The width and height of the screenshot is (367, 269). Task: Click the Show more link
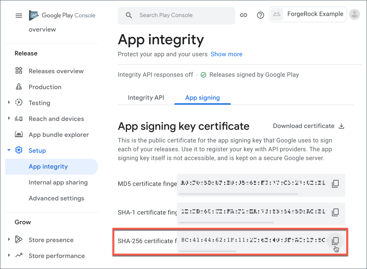(x=227, y=54)
